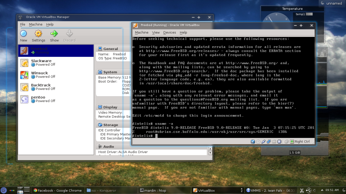Open View menu in Freebsd VM window
This screenshot has height=194, width=346.
point(156,32)
